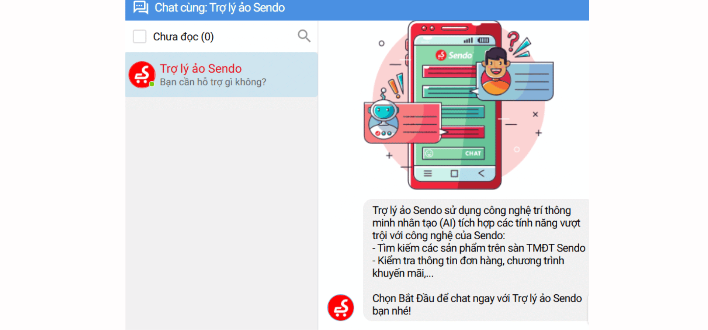
Task: Open the conversation search magnifier
Action: click(304, 36)
